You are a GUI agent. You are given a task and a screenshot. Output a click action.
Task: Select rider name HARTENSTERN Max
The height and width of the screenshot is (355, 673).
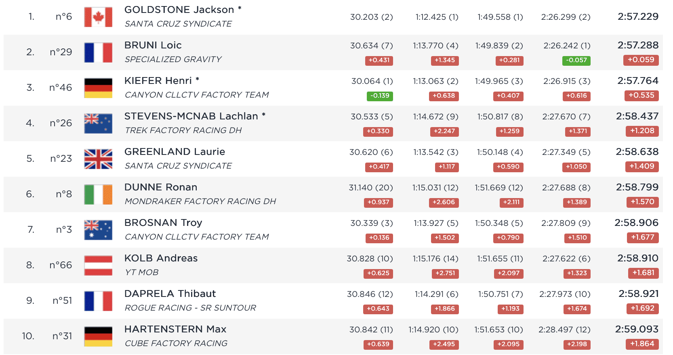[x=175, y=329]
